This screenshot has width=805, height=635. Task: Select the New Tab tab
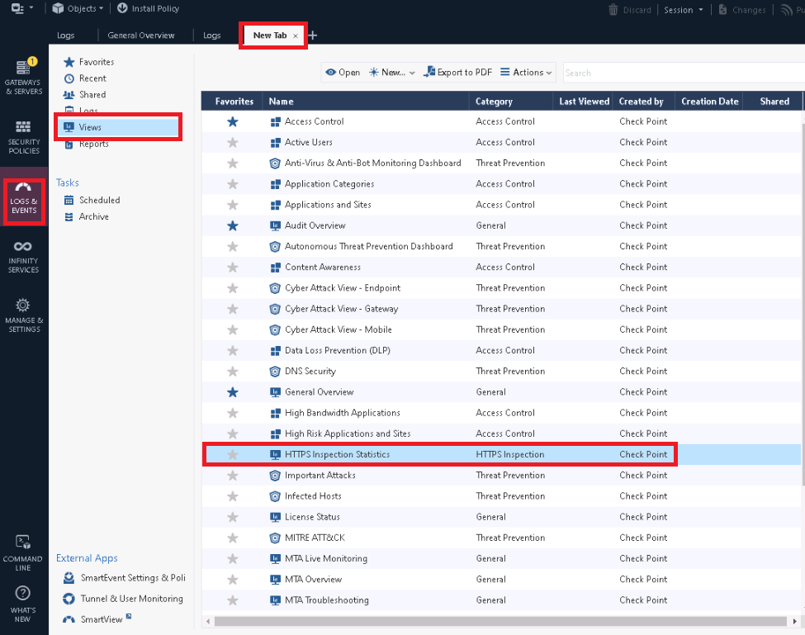(x=269, y=36)
